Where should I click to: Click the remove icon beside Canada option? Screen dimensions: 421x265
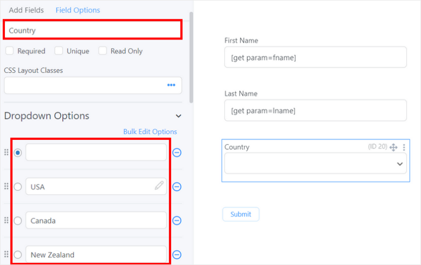(x=177, y=221)
